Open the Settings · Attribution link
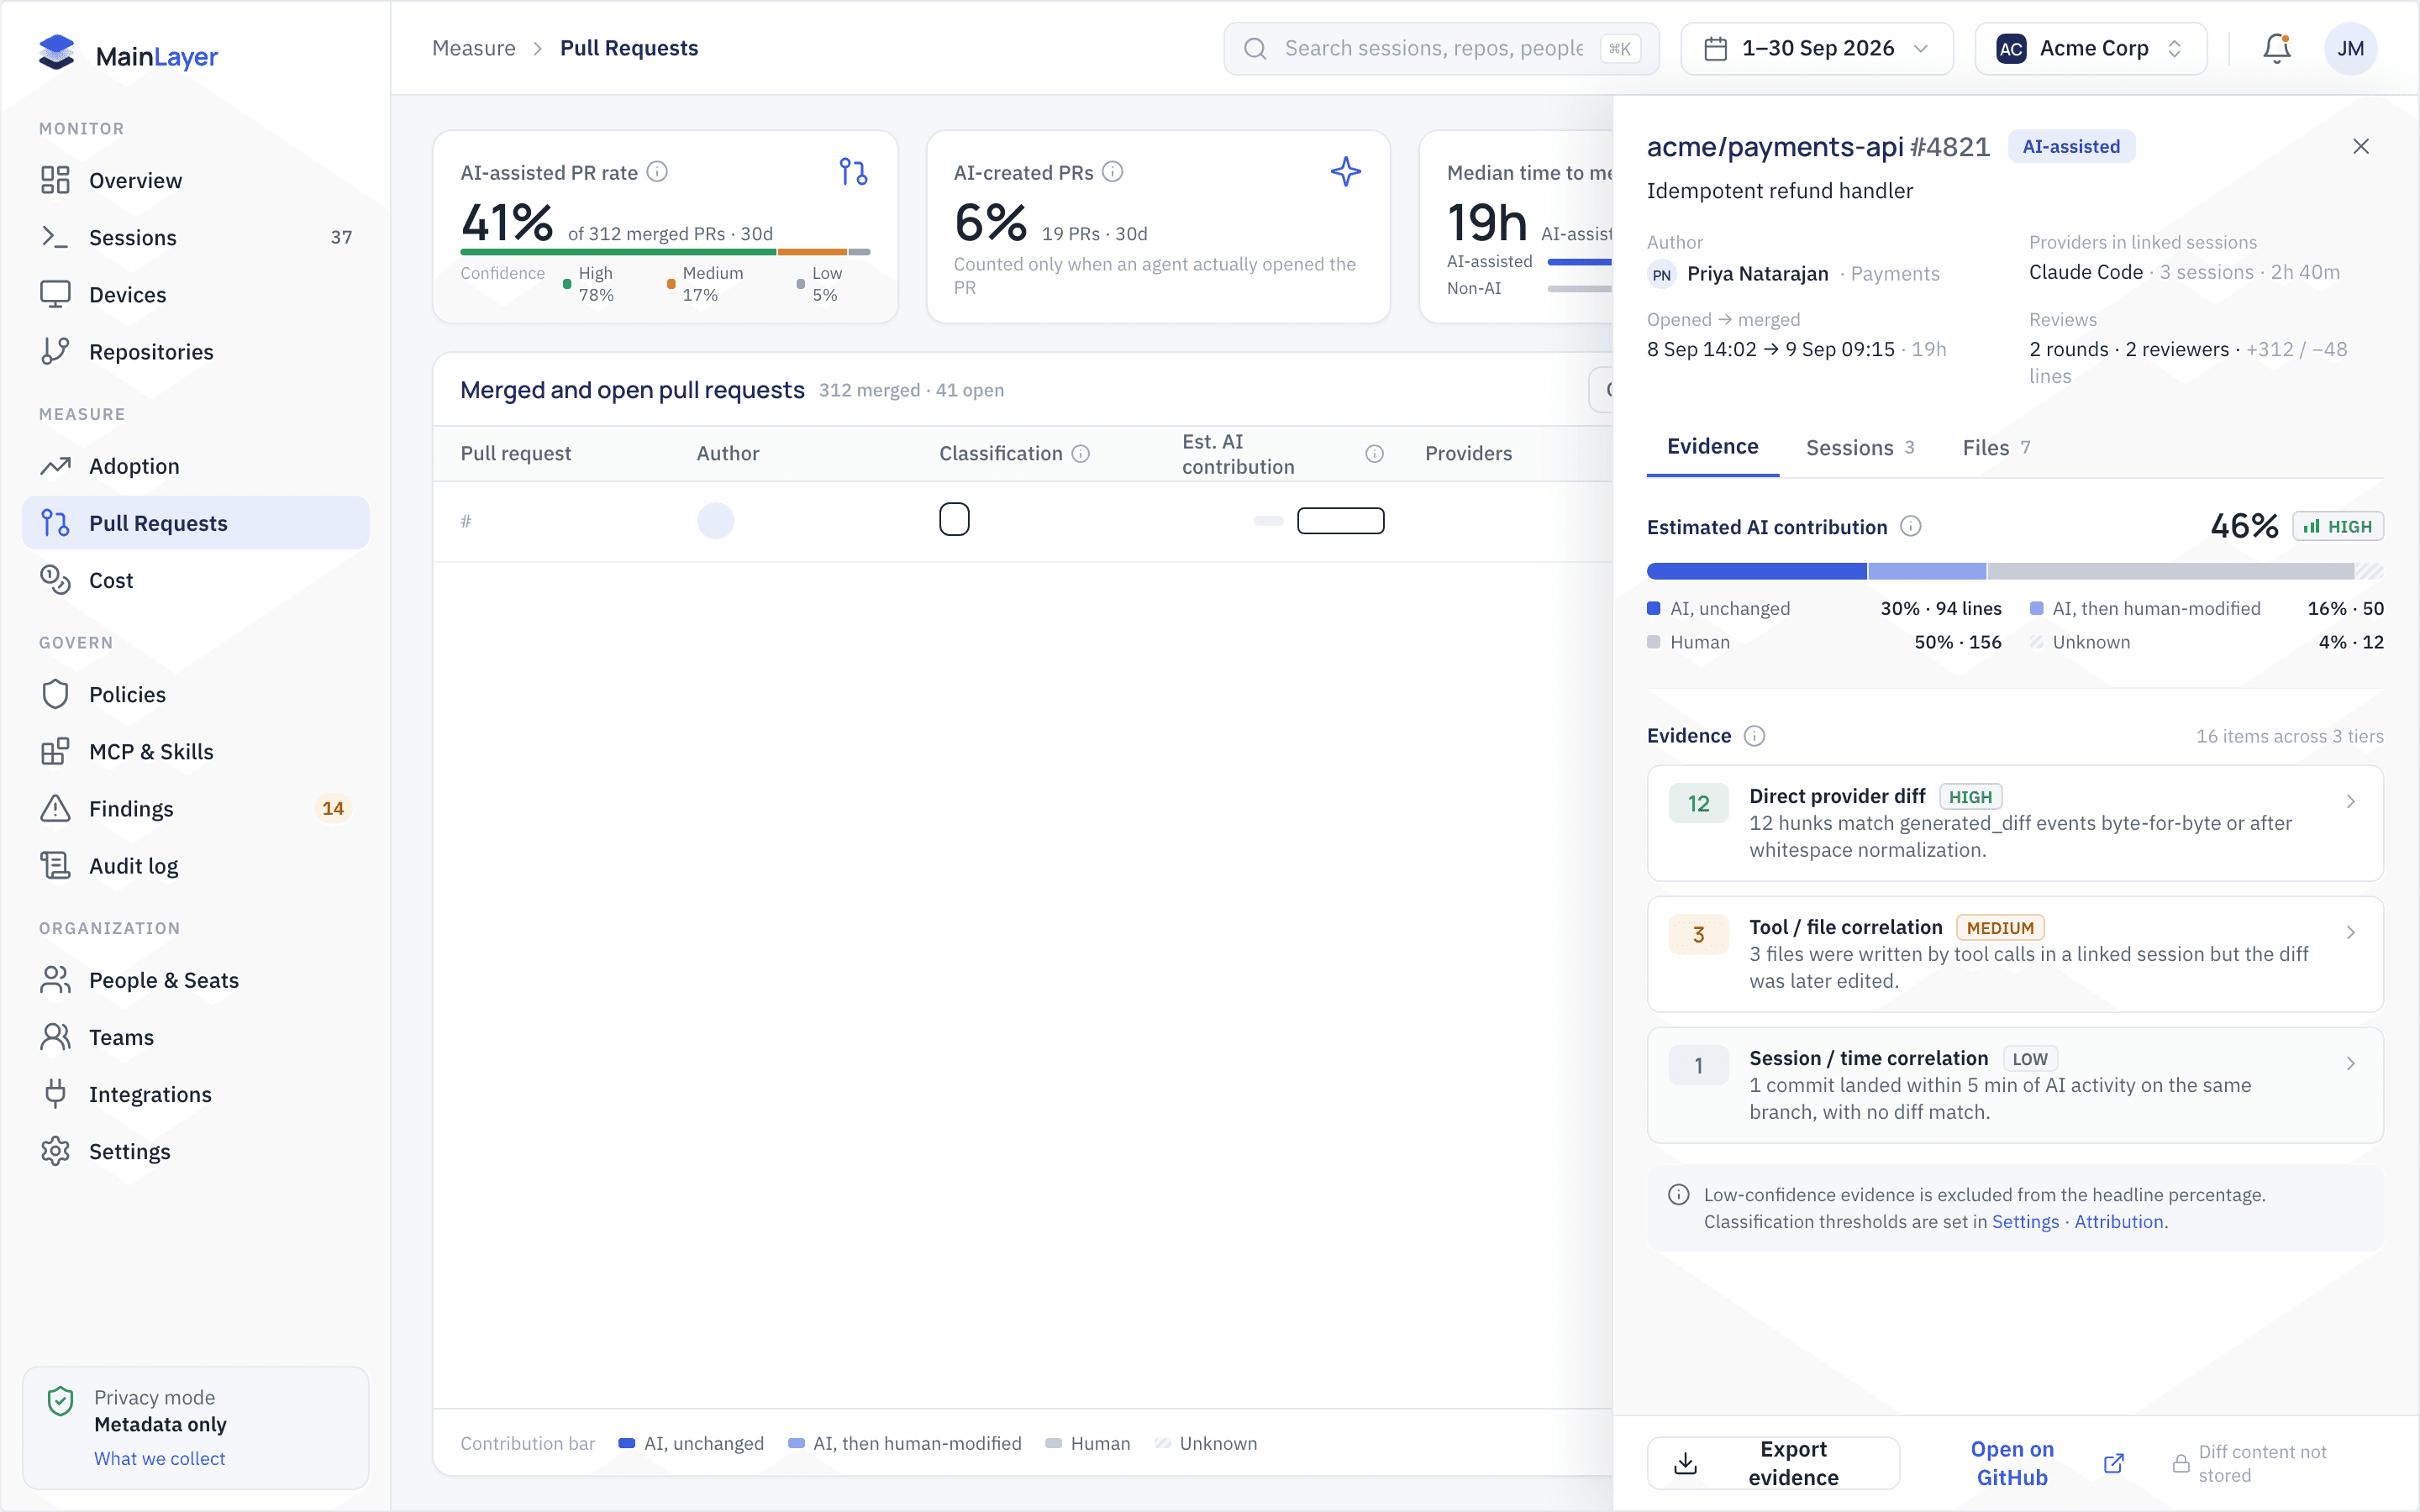Screen dimensions: 2420x1512 coord(2078,1222)
